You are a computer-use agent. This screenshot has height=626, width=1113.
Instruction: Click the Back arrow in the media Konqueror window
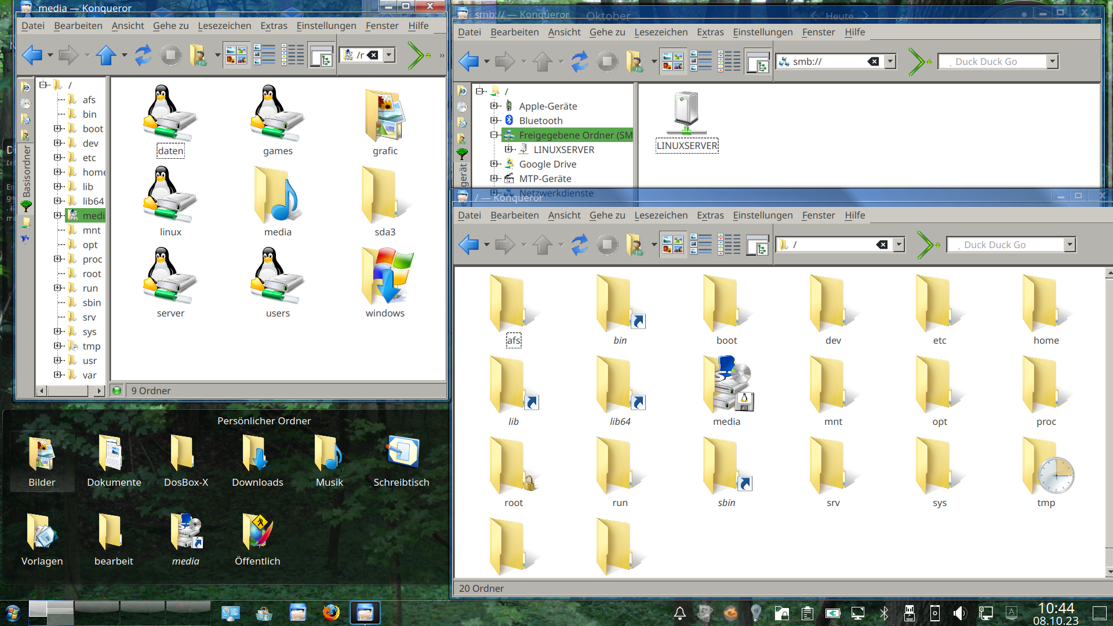click(x=32, y=56)
